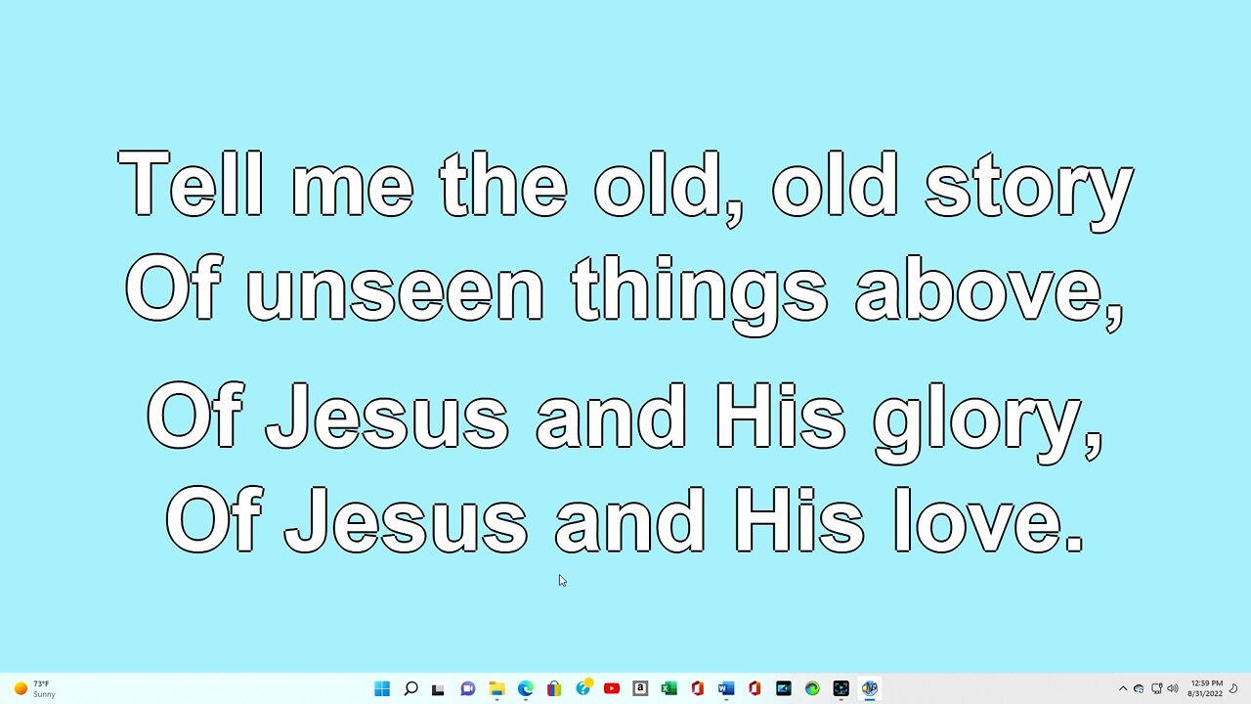Open the Get Help question-mark app

point(583,688)
